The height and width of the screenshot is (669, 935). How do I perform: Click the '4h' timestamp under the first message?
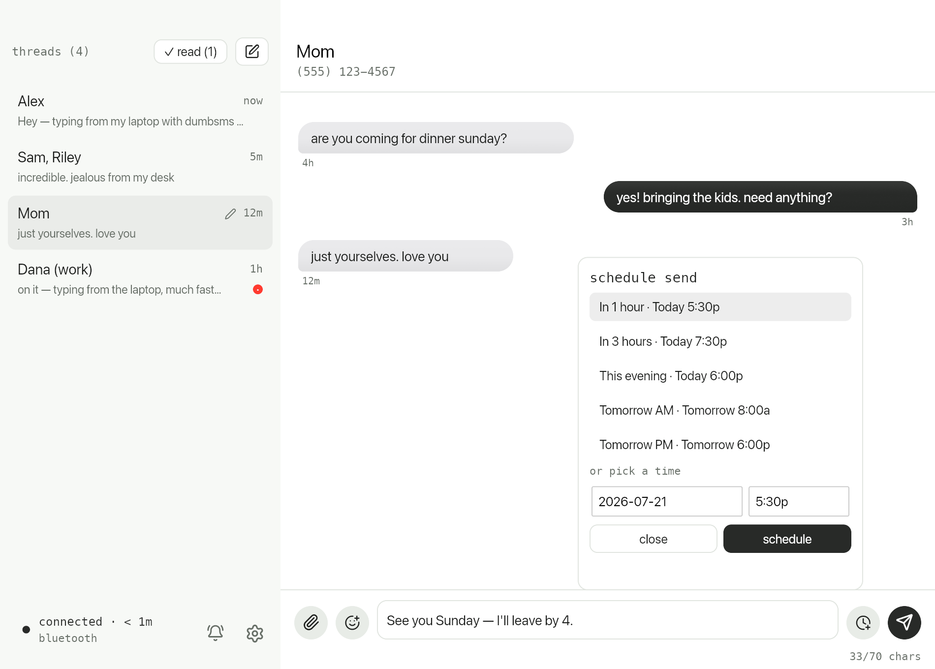[x=308, y=163]
